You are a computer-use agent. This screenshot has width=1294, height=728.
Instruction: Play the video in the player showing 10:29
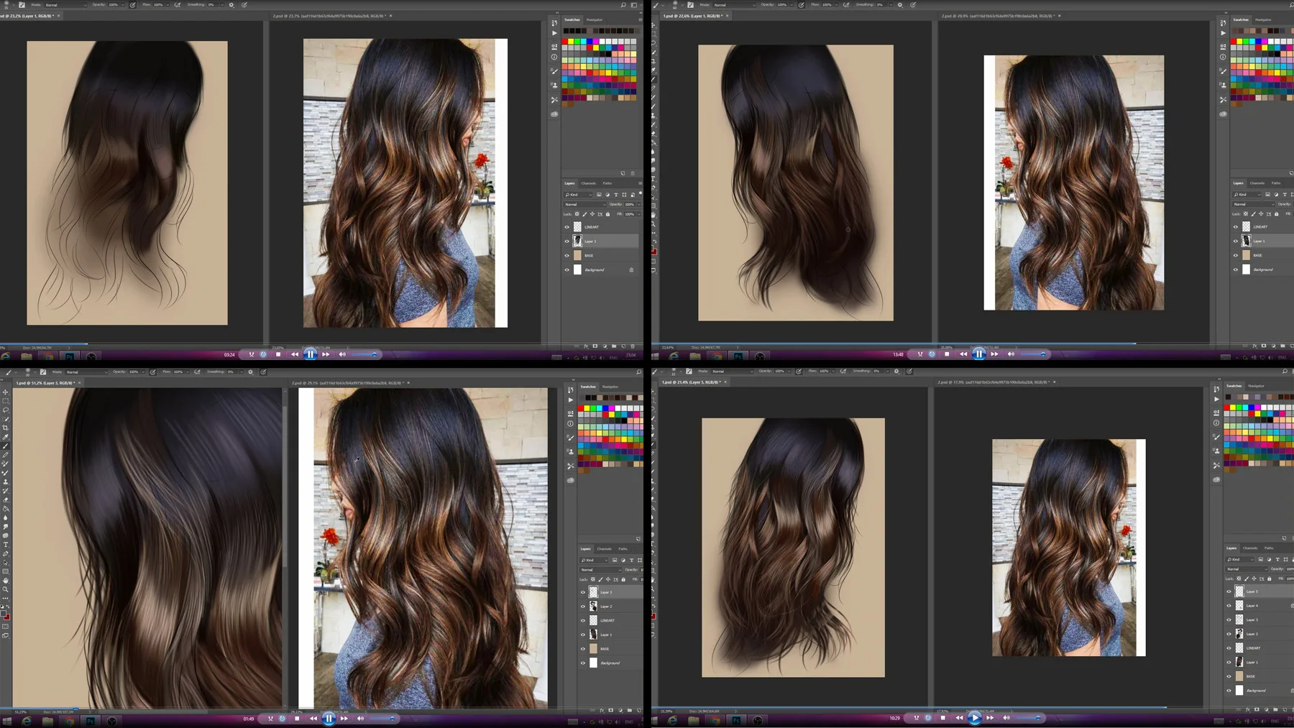(x=975, y=717)
